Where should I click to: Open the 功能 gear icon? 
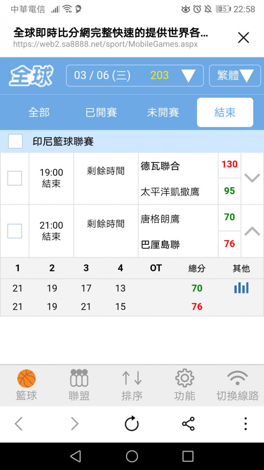click(185, 378)
